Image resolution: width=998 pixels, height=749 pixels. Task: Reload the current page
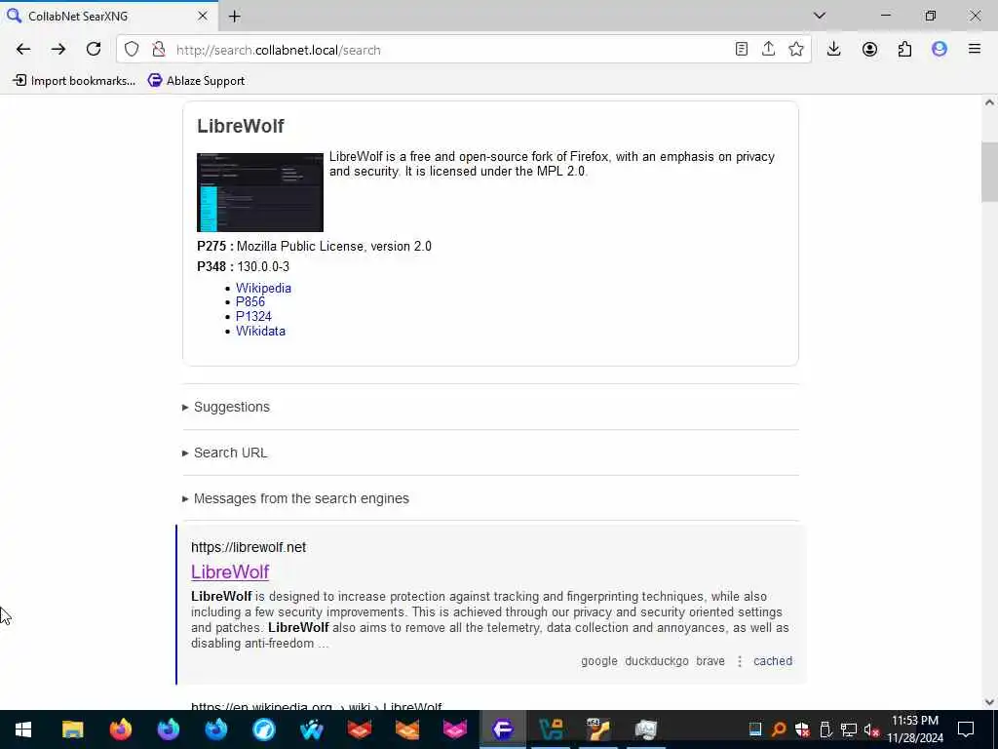[x=94, y=49]
